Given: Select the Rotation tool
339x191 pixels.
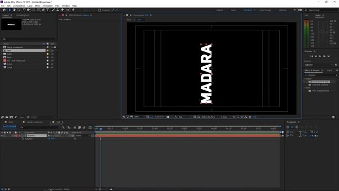Looking at the screenshot, I should (24, 10).
